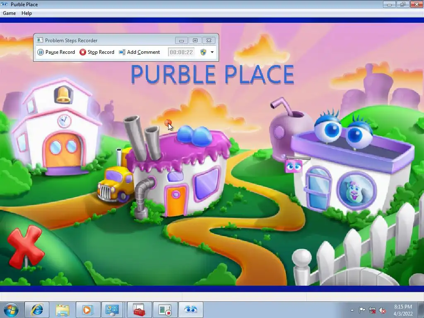Open Windows Media Player taskbar icon
424x318 pixels.
click(x=88, y=310)
